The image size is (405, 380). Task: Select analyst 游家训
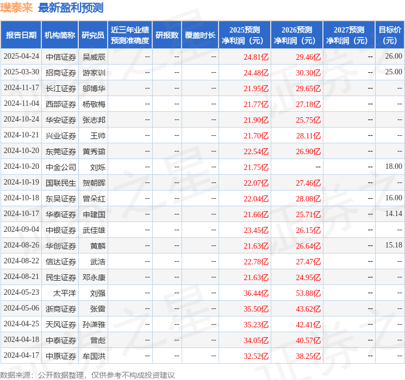tap(94, 73)
